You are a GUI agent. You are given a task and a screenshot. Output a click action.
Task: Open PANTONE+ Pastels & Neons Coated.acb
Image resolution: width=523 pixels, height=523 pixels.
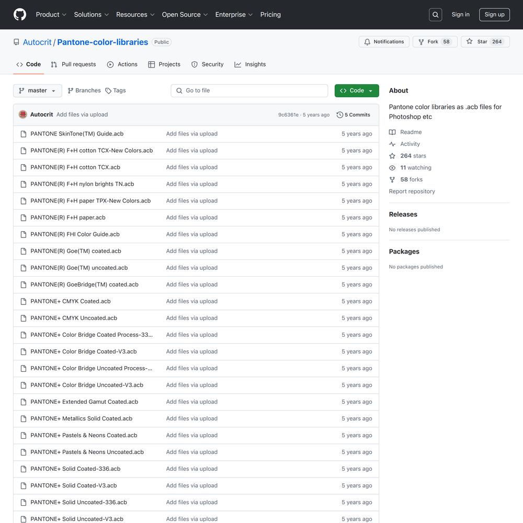coord(84,435)
